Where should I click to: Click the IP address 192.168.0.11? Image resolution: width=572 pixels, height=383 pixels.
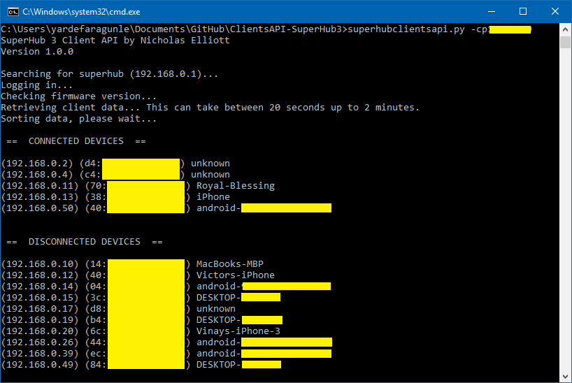(x=40, y=186)
